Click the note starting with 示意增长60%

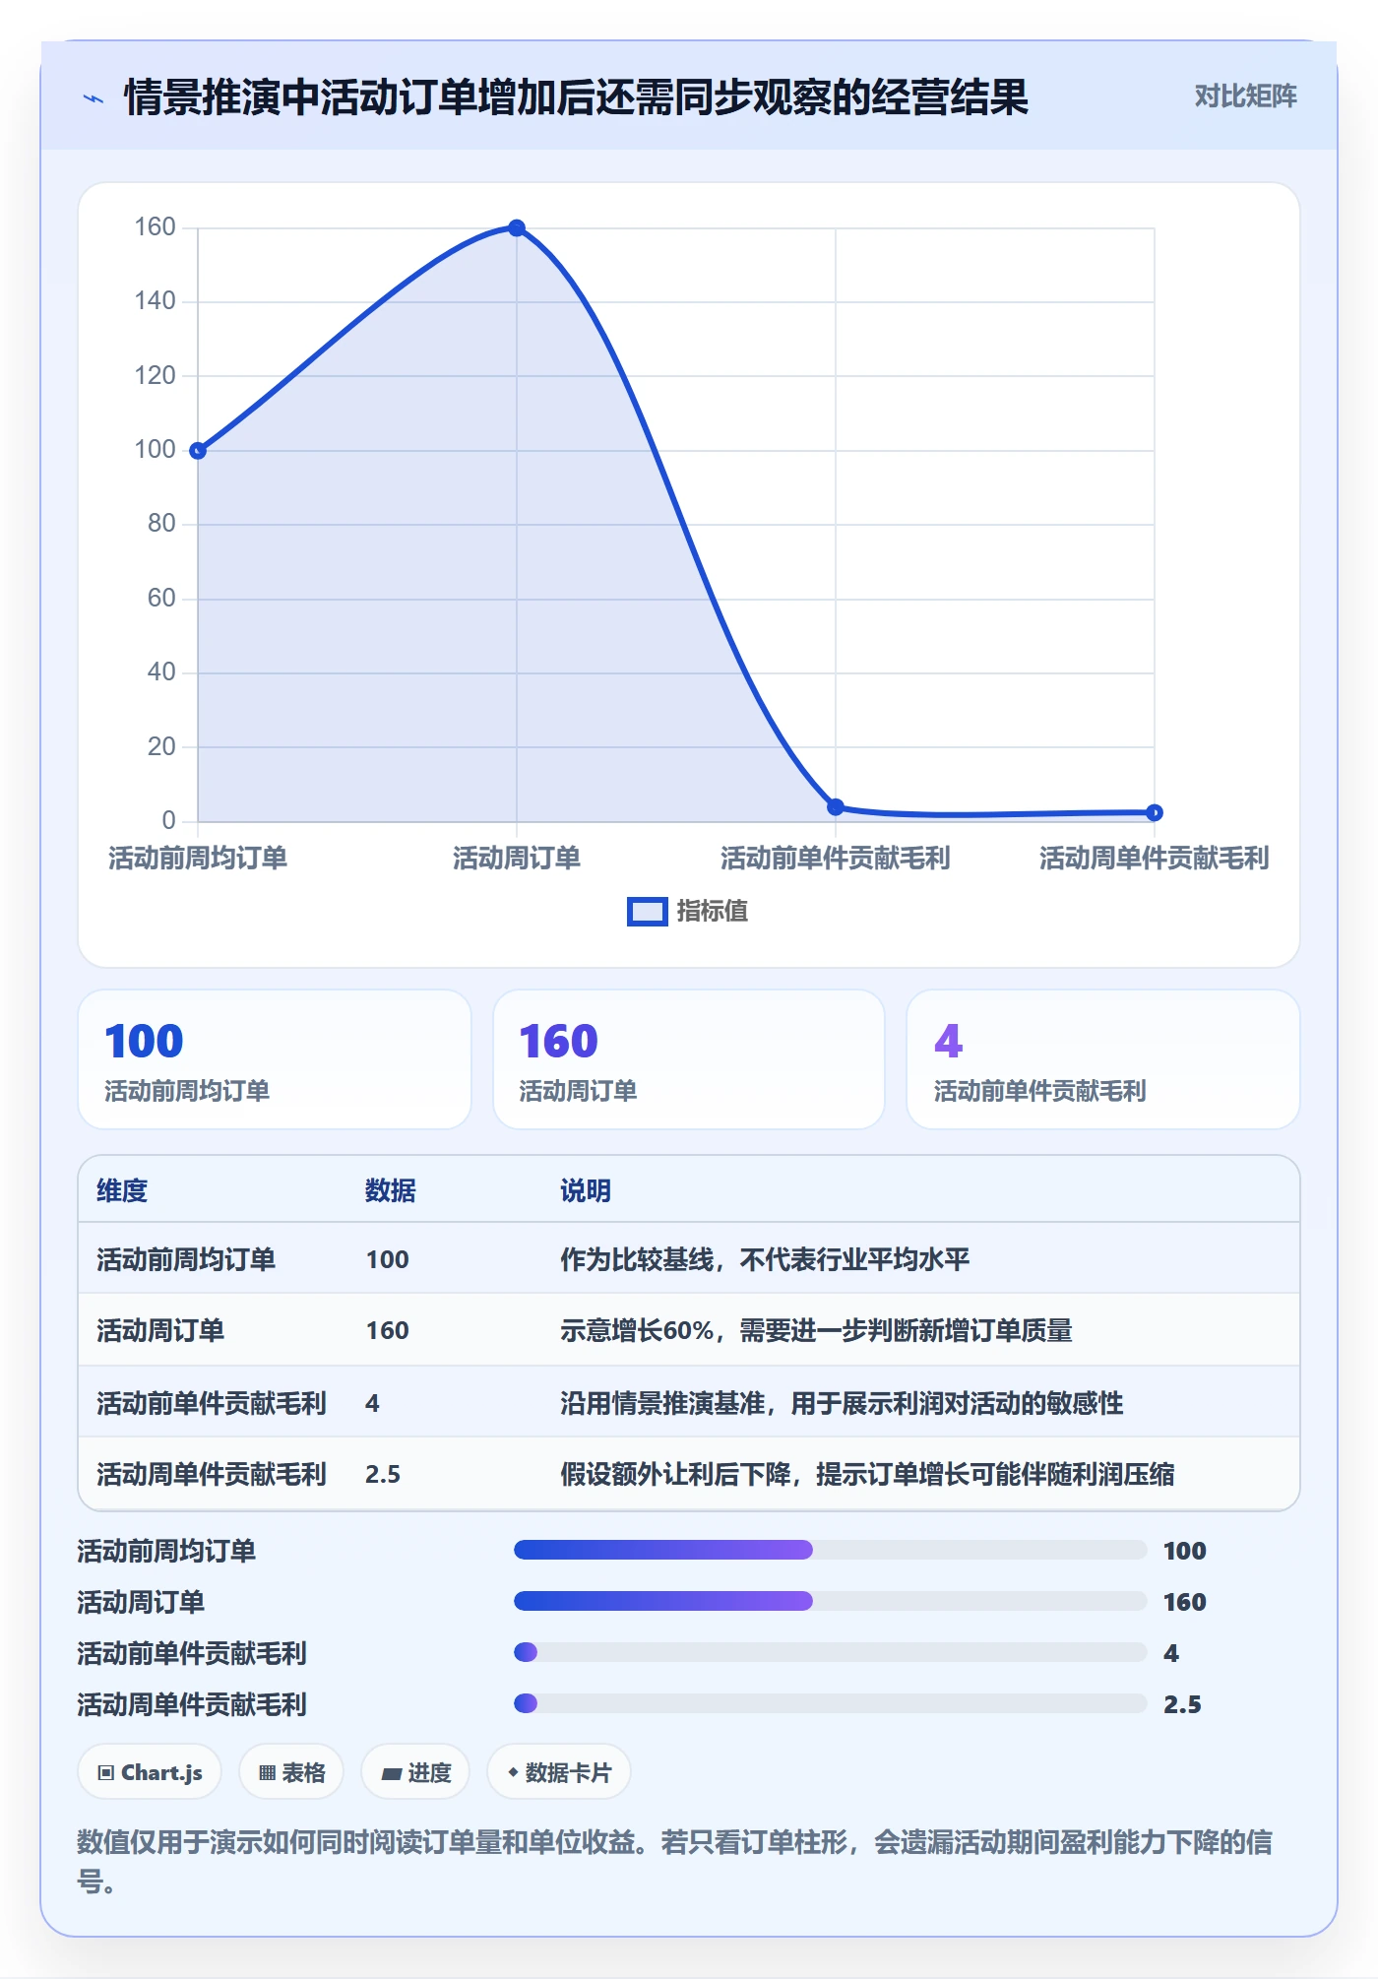tap(816, 1330)
